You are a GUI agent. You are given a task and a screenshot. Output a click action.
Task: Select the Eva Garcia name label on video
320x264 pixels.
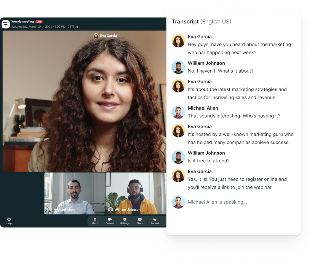click(x=108, y=36)
